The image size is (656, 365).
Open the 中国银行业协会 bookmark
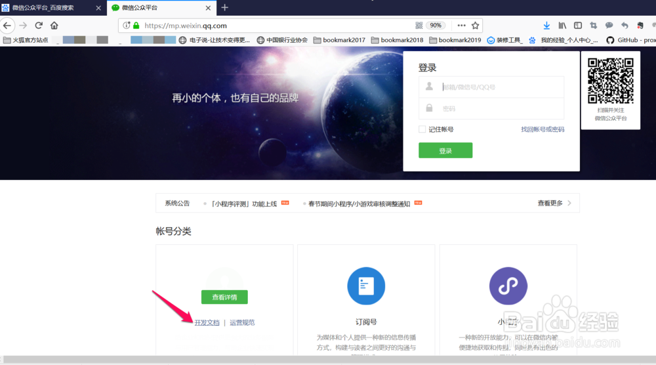282,40
